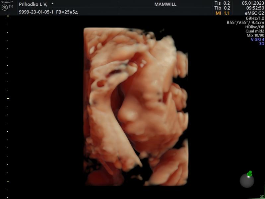This screenshot has height=199, width=265.
Task: Click the green light direction marker on sphere
Action: point(250,173)
